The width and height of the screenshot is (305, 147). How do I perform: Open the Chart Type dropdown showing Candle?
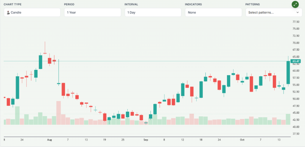pyautogui.click(x=32, y=12)
